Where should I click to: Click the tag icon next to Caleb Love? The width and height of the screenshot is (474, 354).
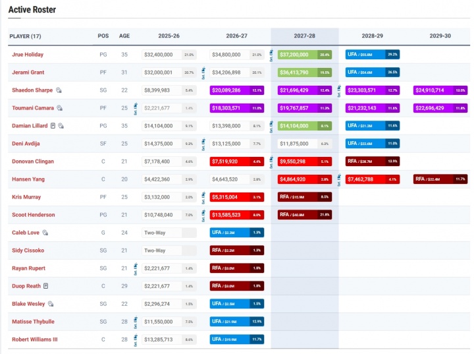(45, 233)
